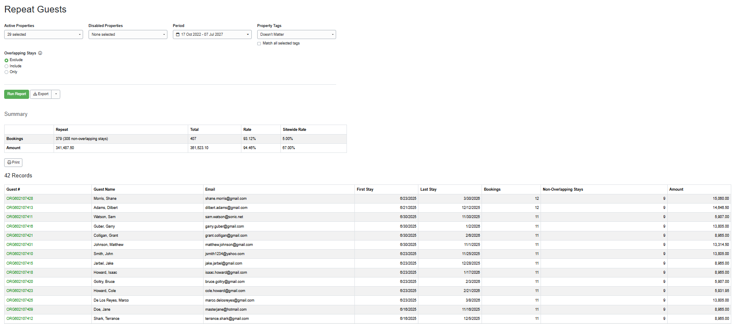
Task: Click the name De Los Reyes, Marco
Action: (111, 300)
